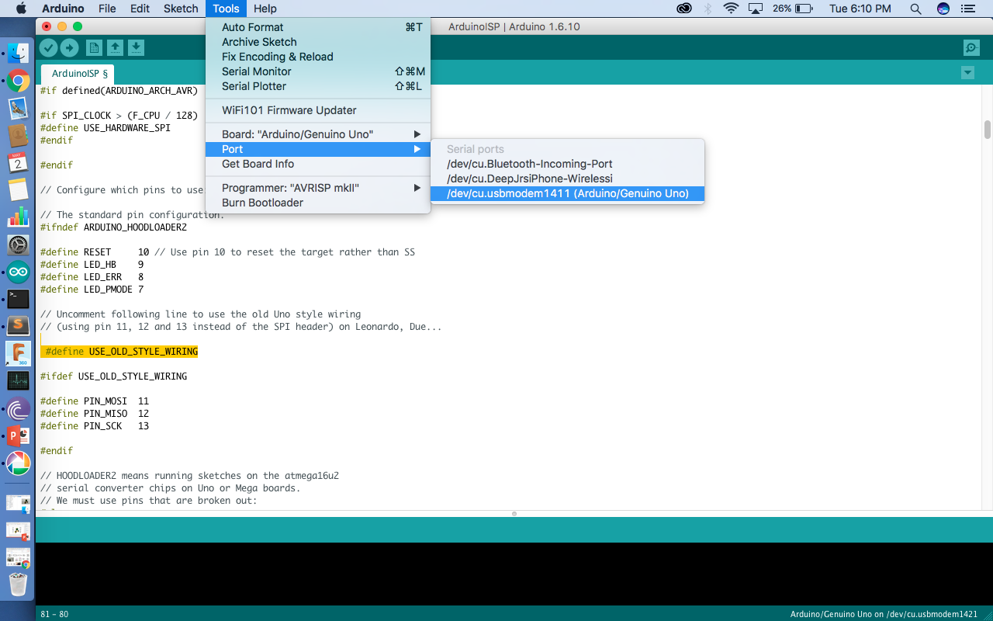
Task: Open the Contacts app in the dock
Action: (19, 135)
